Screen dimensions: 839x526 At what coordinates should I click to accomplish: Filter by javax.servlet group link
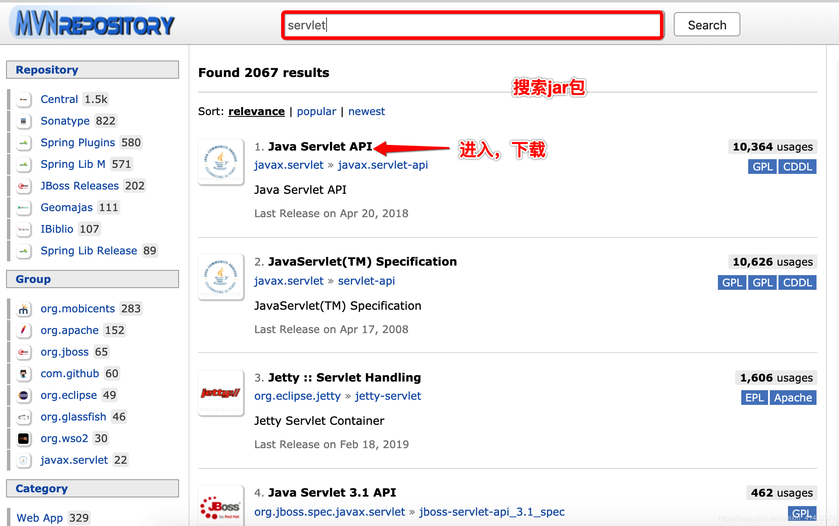(74, 460)
